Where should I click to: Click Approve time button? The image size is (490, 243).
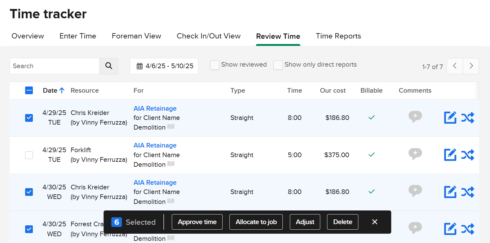(x=197, y=222)
